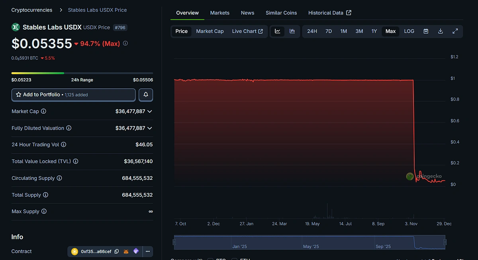Add USDX token to MetaMask
The width and height of the screenshot is (478, 260).
click(x=126, y=251)
